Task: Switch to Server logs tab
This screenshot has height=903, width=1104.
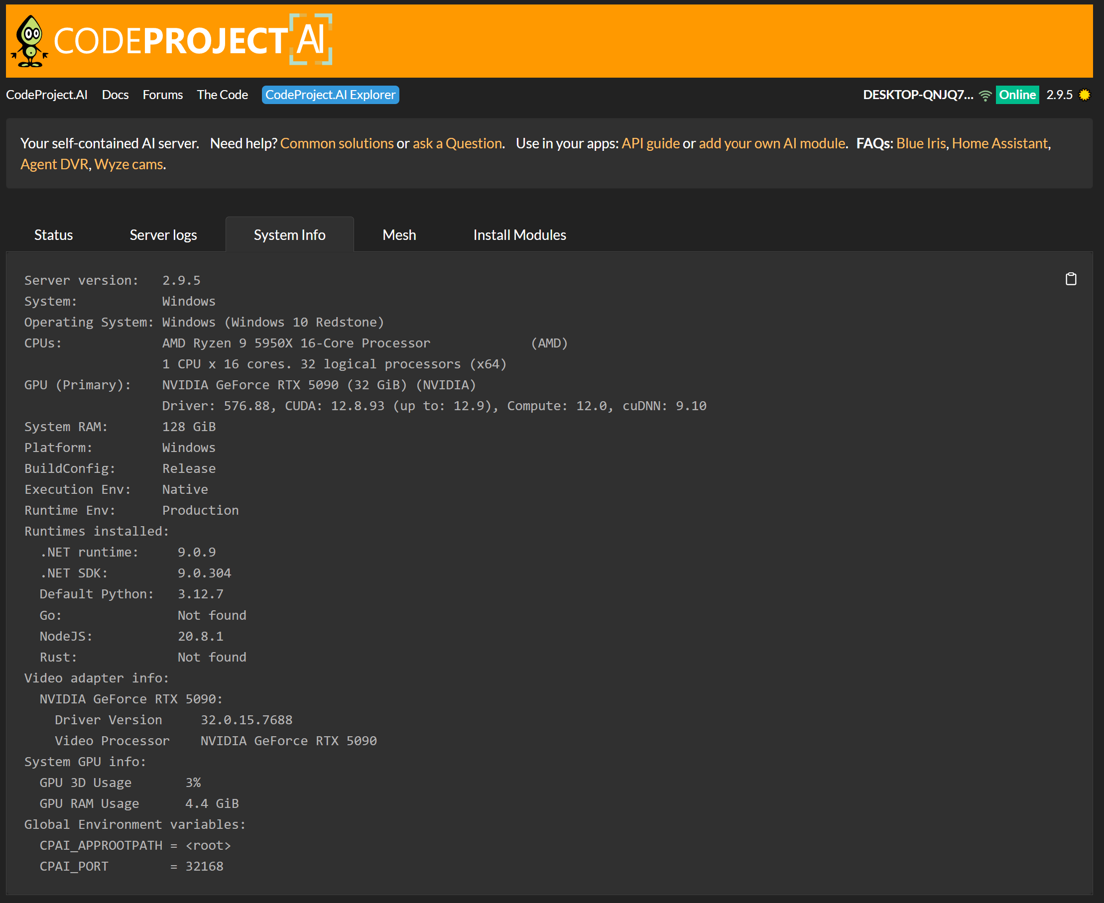Action: [163, 235]
